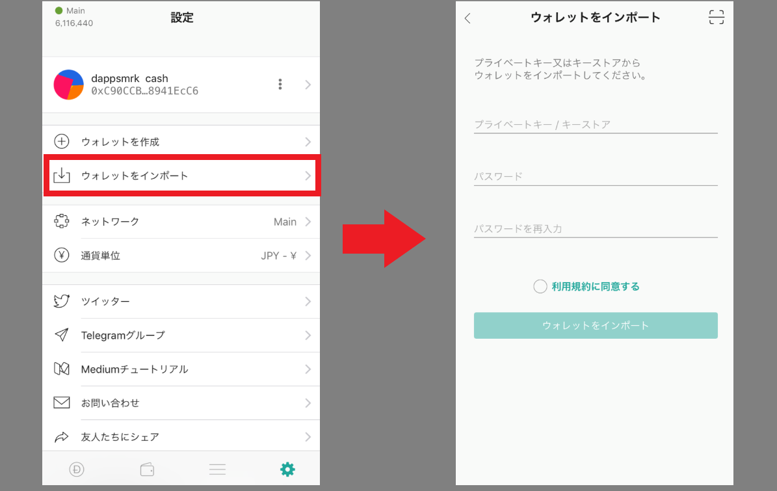
Task: Select the Telegramグループ menu entry
Action: (x=181, y=336)
